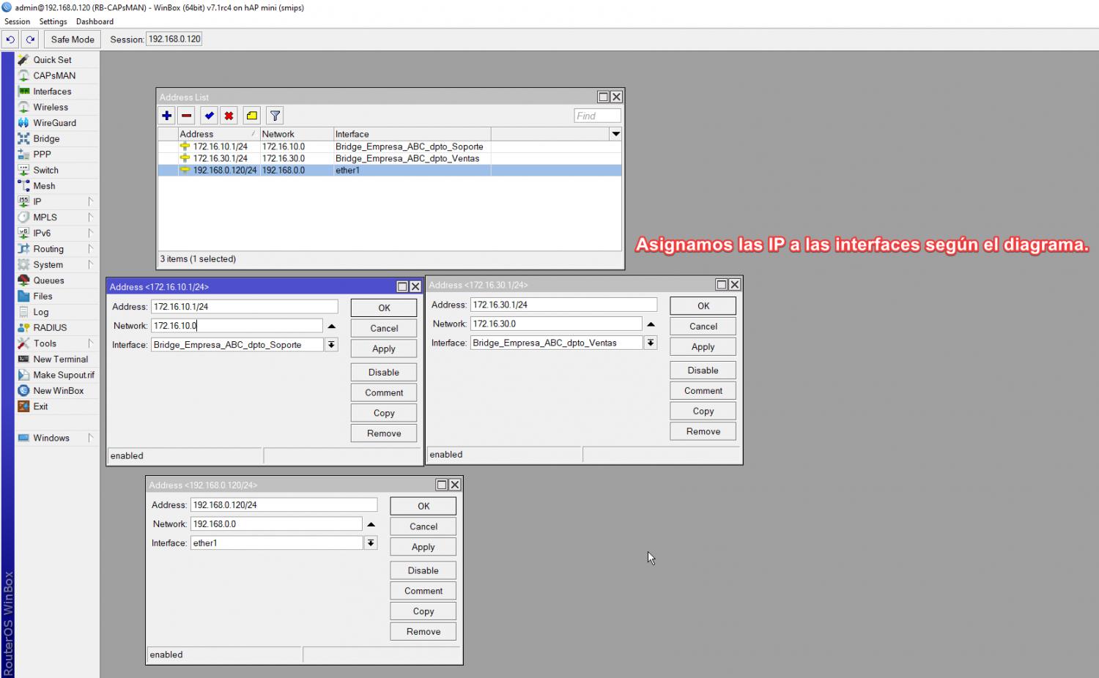Collapse Network field in 172.16.10.1/24 window
Screen dimensions: 1099x678
(x=332, y=327)
